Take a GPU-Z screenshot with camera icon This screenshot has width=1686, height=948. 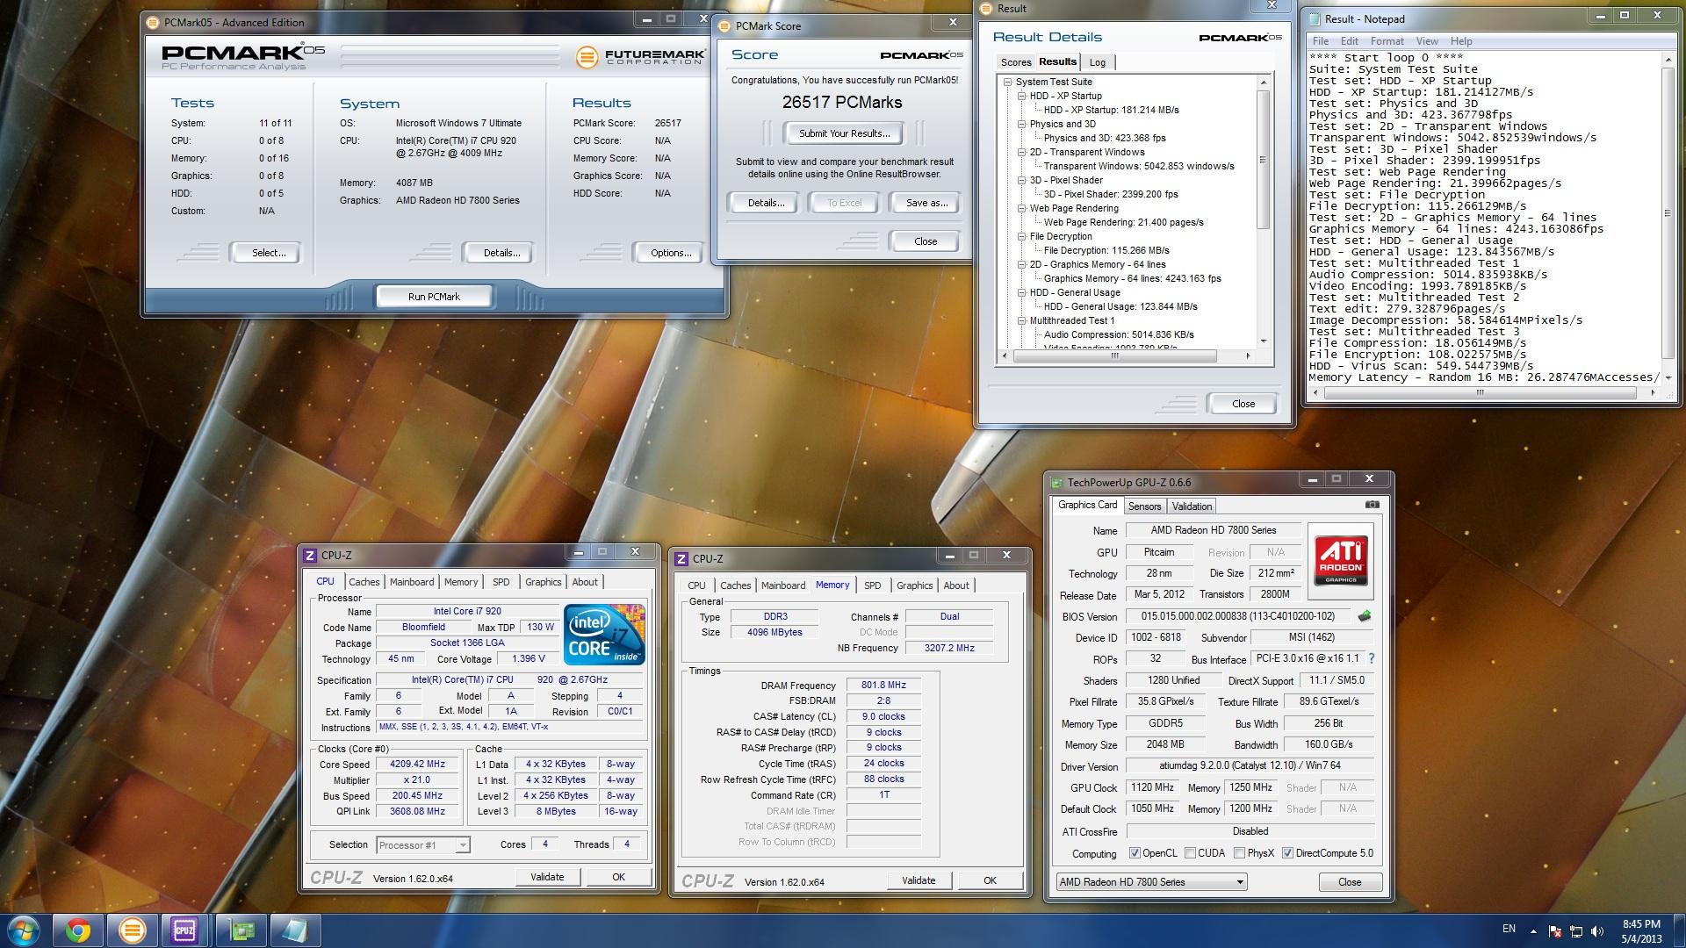pyautogui.click(x=1373, y=505)
